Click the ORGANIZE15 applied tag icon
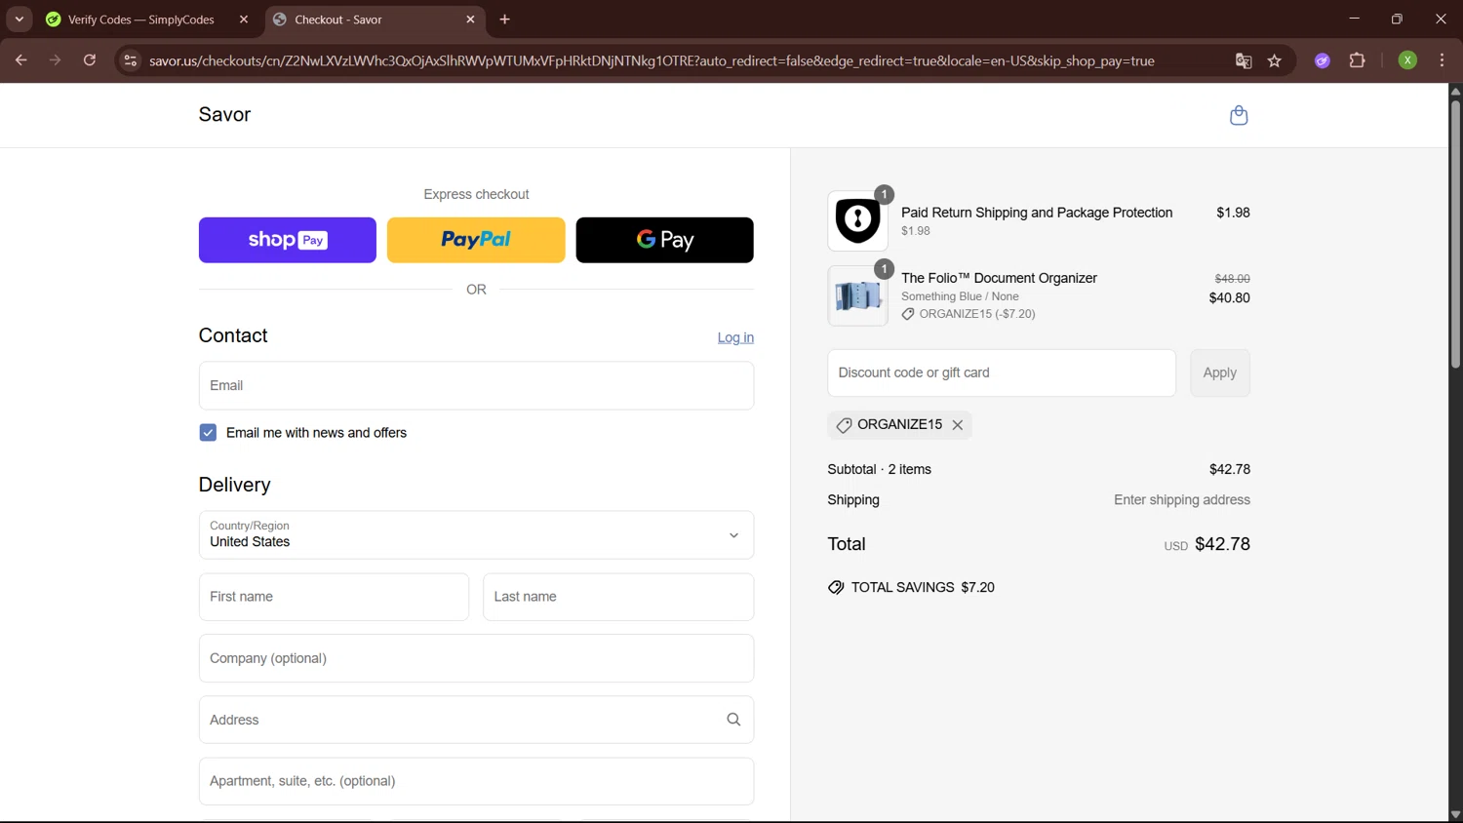 tap(845, 425)
